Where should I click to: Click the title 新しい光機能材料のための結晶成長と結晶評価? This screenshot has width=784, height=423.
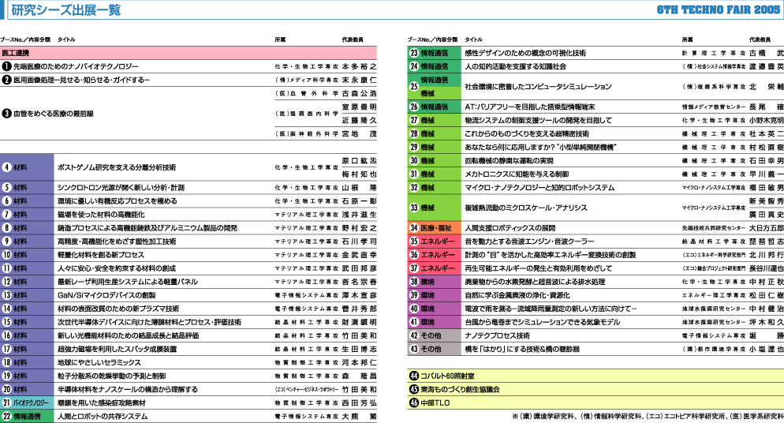tap(128, 336)
